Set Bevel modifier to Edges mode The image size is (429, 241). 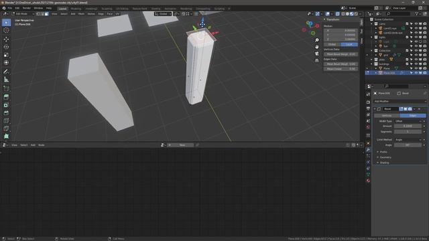click(x=413, y=116)
